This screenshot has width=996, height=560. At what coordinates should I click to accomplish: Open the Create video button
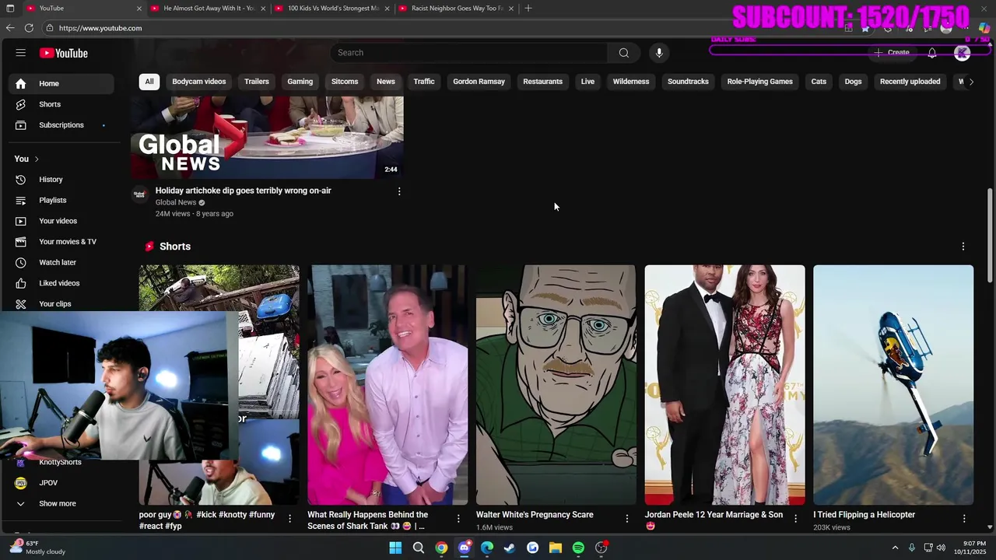coord(892,53)
